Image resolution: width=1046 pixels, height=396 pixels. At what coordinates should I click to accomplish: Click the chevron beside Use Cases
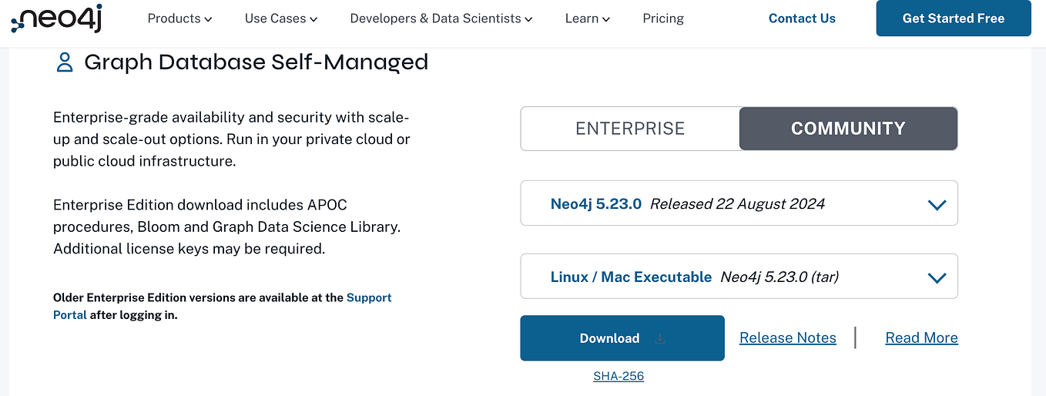coord(312,19)
